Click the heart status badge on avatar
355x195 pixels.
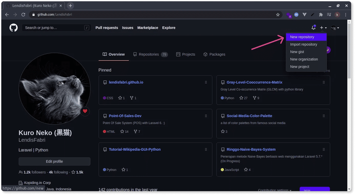click(85, 111)
